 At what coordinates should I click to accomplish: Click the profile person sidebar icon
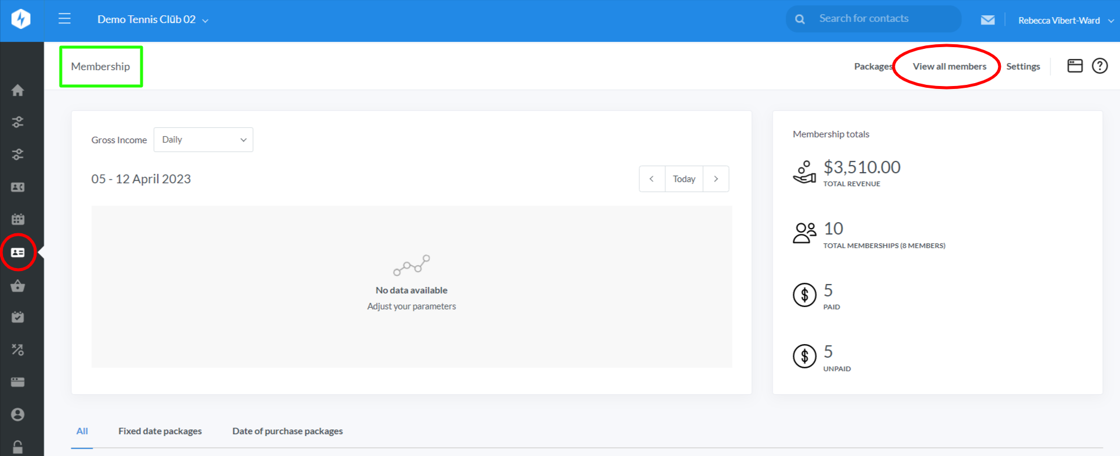[18, 414]
